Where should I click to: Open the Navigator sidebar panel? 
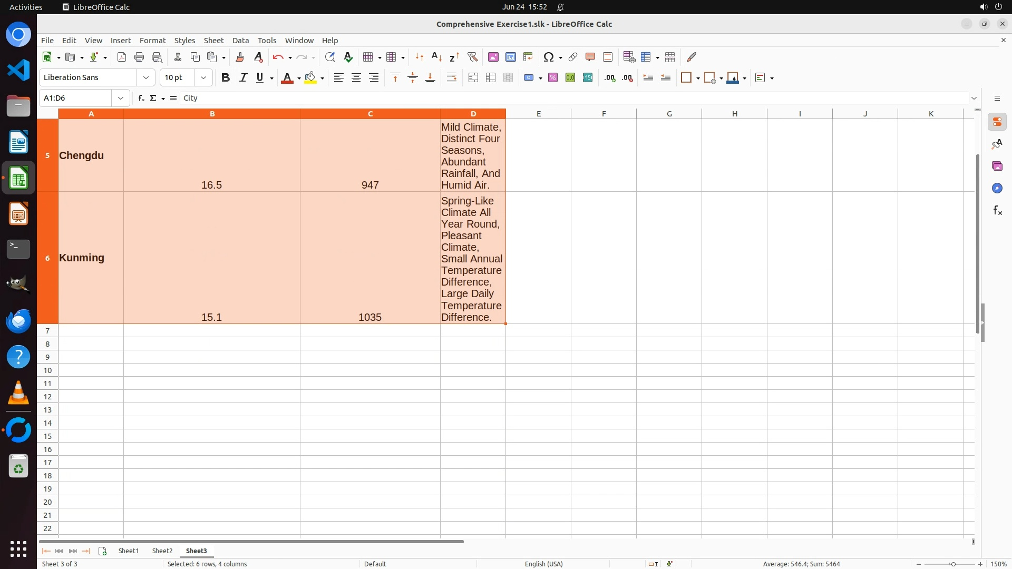997,189
